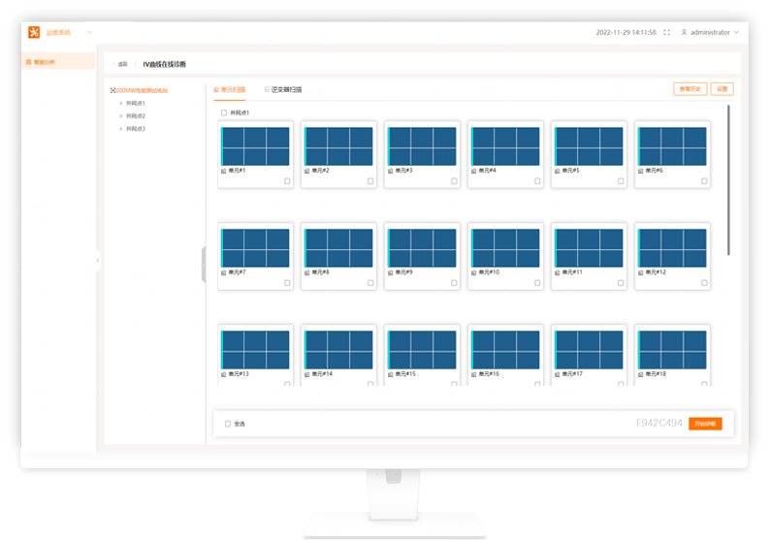Open the 运维系统 system dropdown
The width and height of the screenshot is (770, 540).
pos(90,32)
